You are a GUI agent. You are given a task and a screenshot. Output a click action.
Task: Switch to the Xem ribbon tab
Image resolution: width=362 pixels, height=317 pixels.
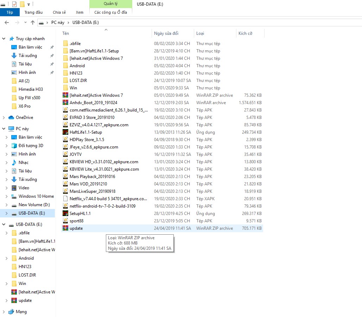click(80, 12)
